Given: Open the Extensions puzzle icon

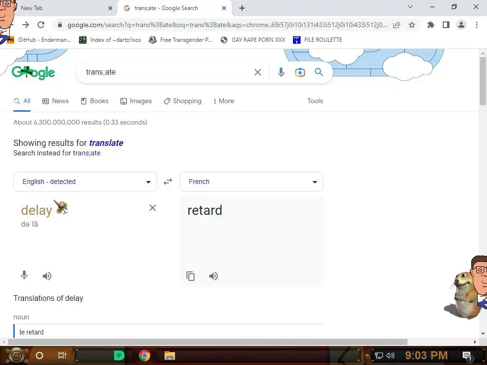Looking at the screenshot, I should (x=431, y=25).
